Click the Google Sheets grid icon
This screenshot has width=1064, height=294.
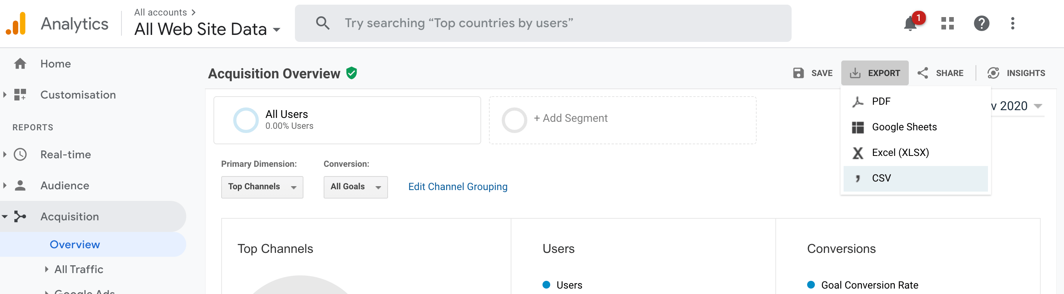point(858,127)
